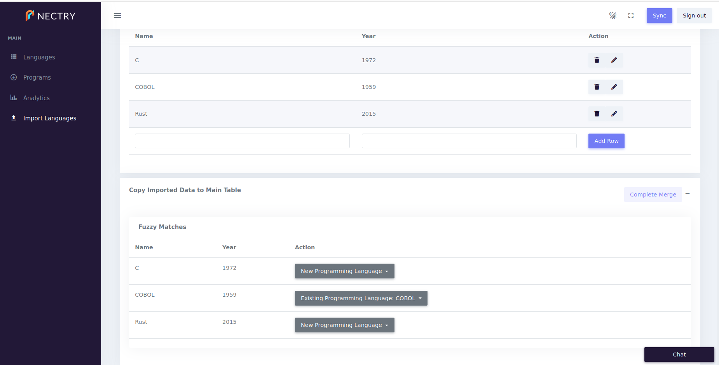The image size is (719, 365).
Task: Collapse the Copy Imported Data panel
Action: (688, 194)
